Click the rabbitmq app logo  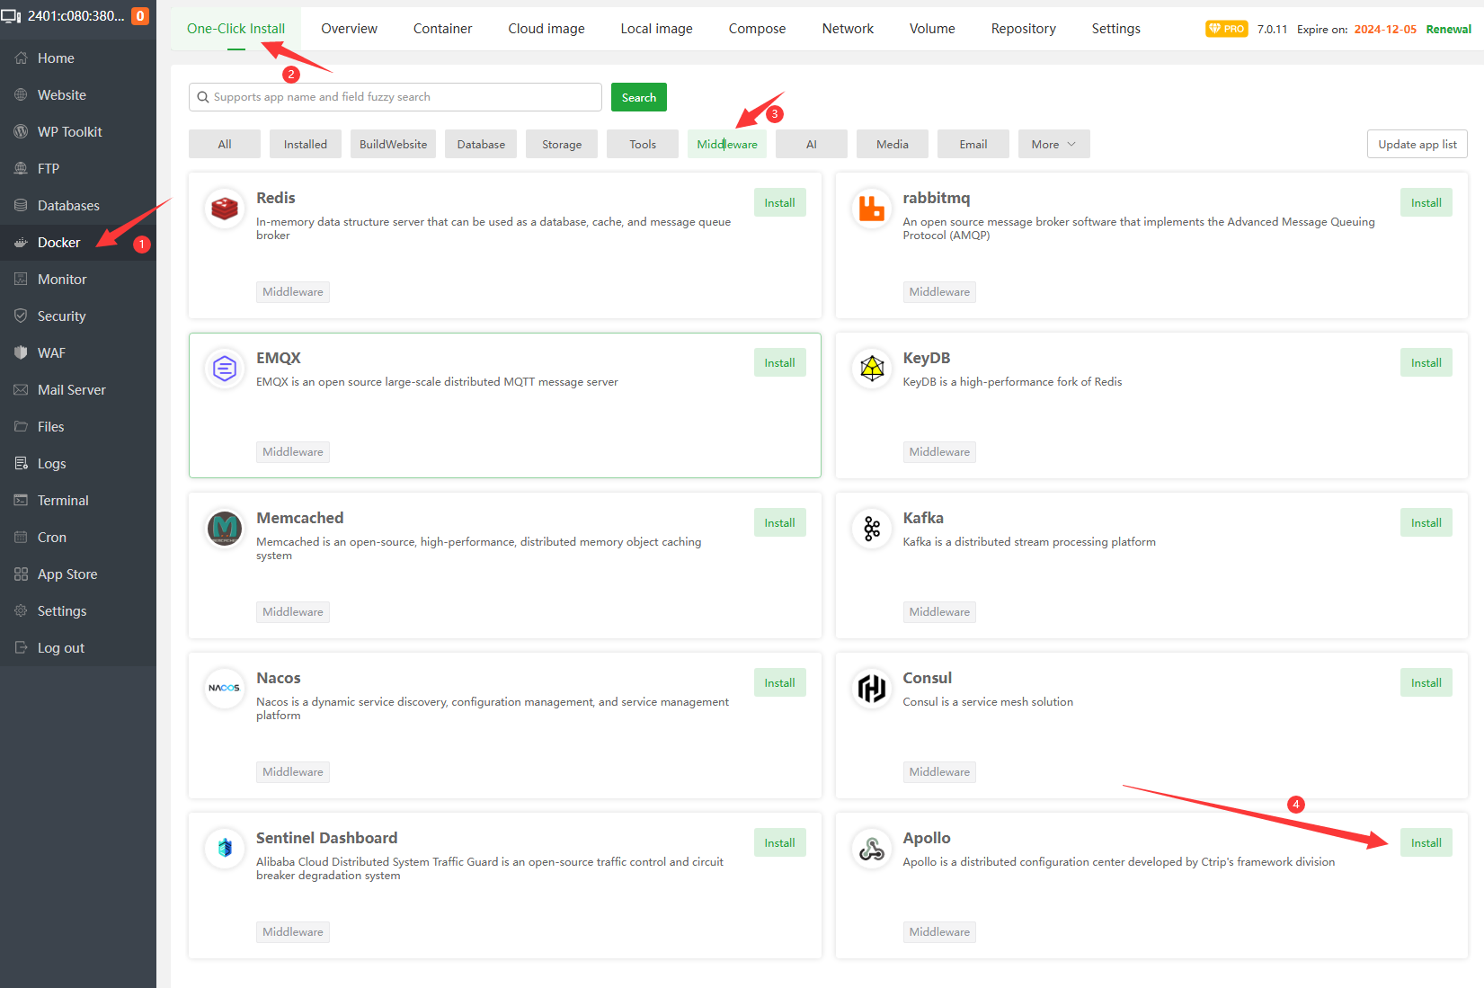pyautogui.click(x=871, y=209)
